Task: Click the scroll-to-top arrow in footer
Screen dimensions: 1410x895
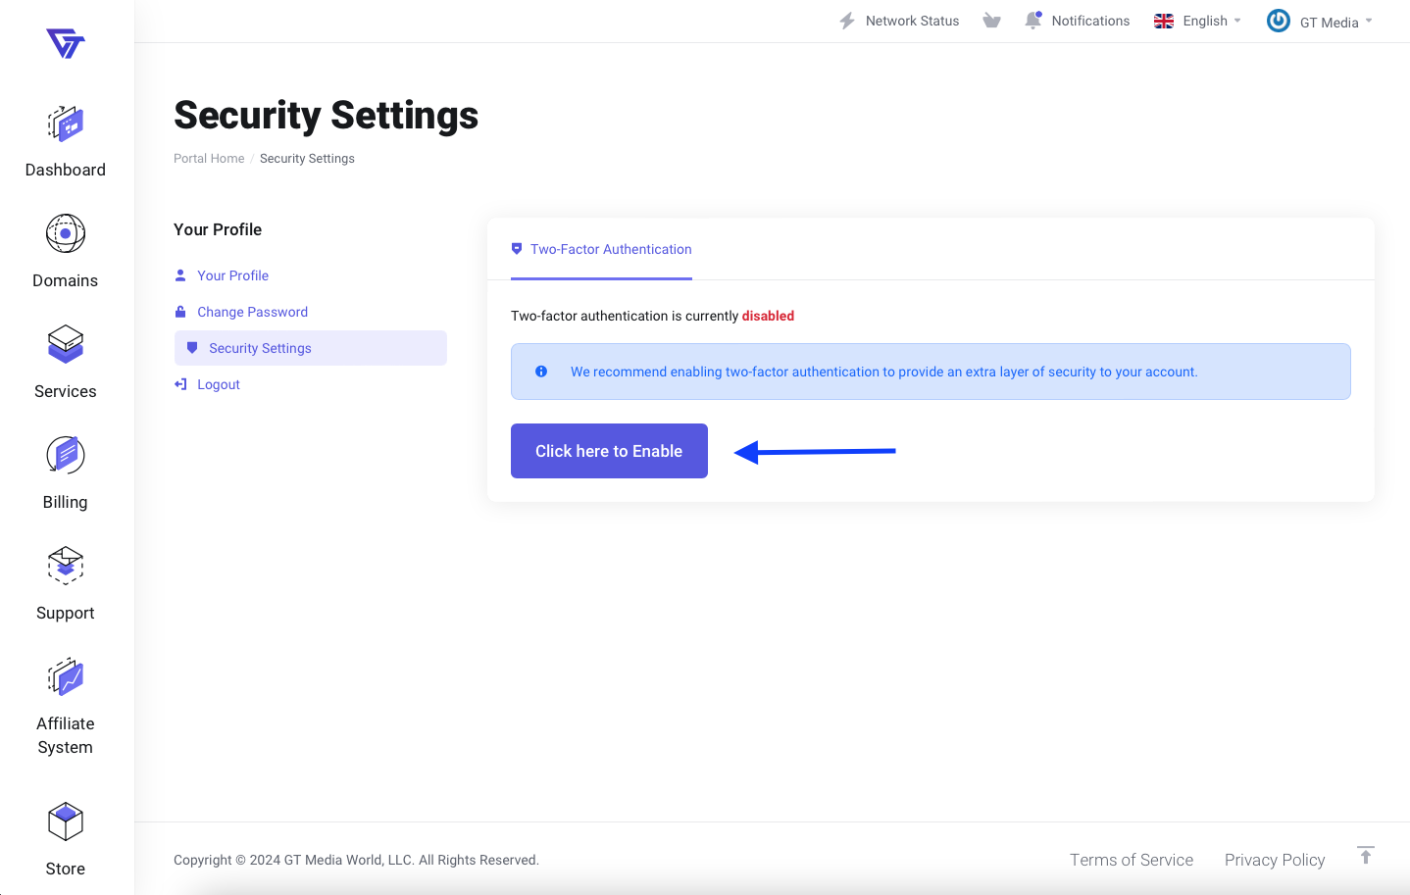Action: (1365, 855)
